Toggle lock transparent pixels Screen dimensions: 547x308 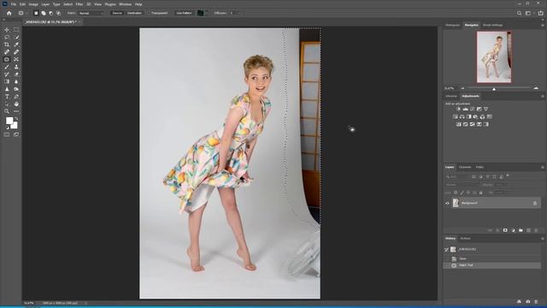[456, 192]
